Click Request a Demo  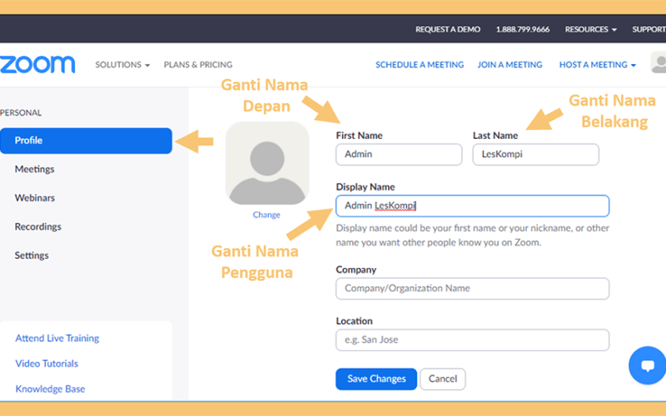tap(448, 29)
